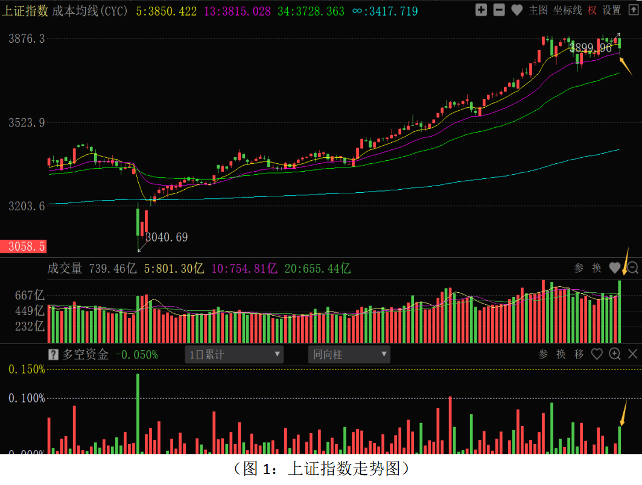Click the zoom-in magnifier in the 多空资金 panel
This screenshot has width=642, height=485.
[x=615, y=354]
